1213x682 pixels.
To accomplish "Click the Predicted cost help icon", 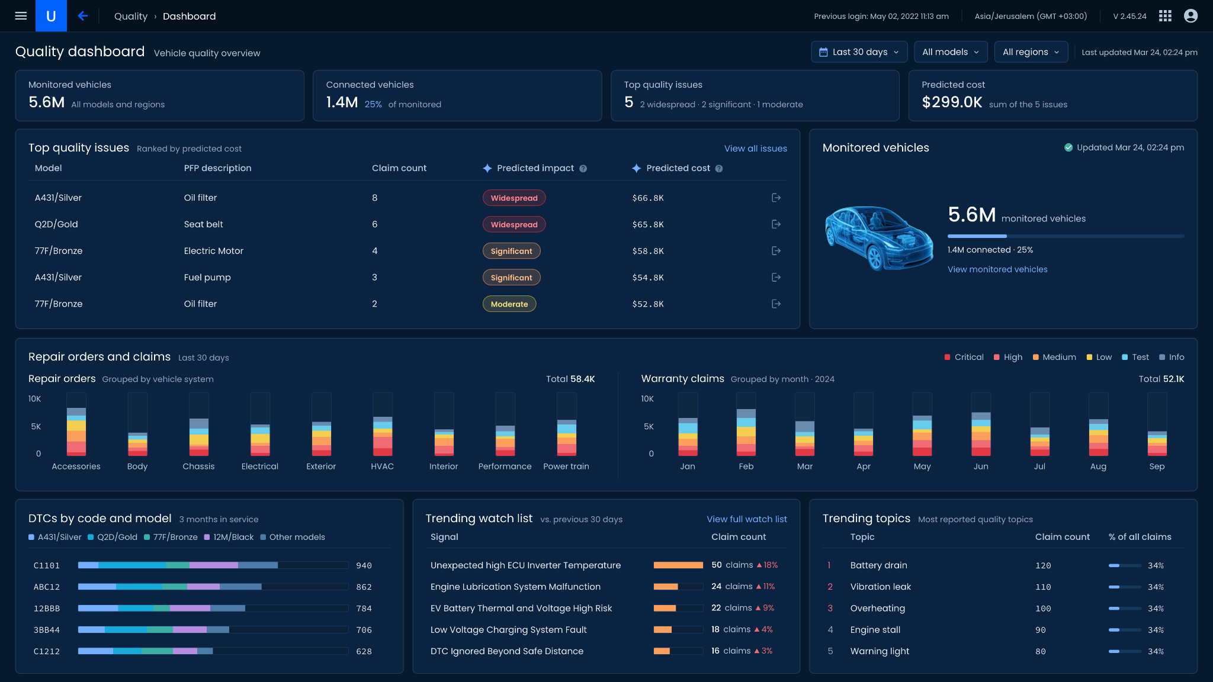I will [x=718, y=169].
